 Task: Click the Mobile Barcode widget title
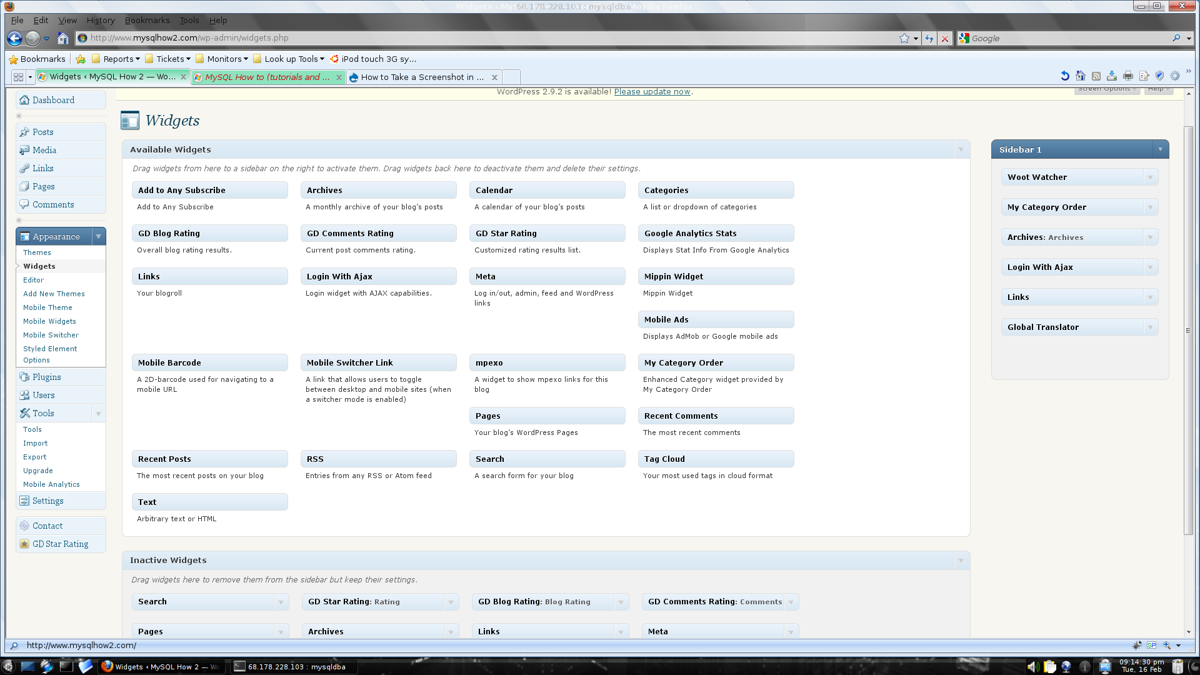tap(209, 362)
